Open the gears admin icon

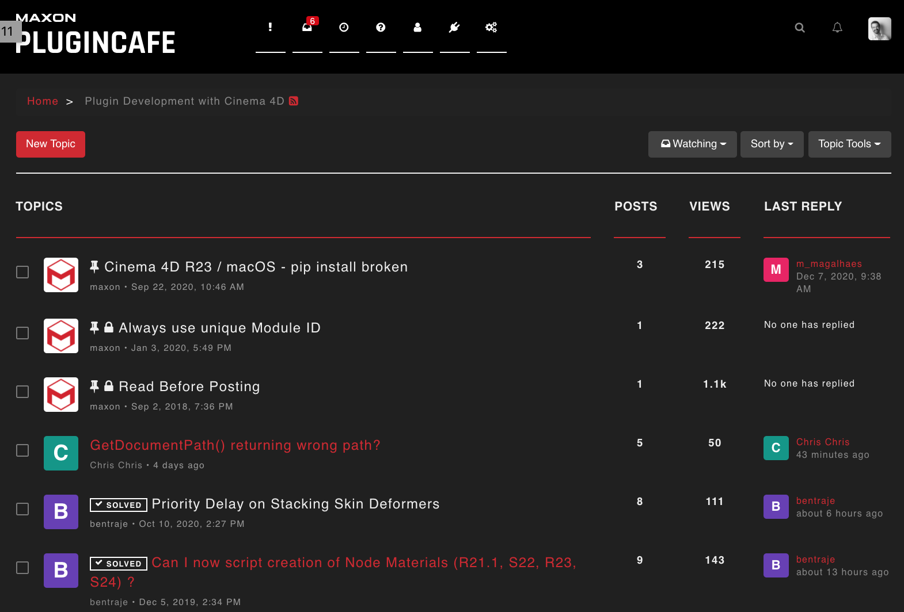[491, 27]
